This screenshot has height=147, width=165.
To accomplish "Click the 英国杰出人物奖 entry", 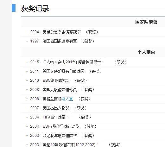I will click(x=56, y=108).
